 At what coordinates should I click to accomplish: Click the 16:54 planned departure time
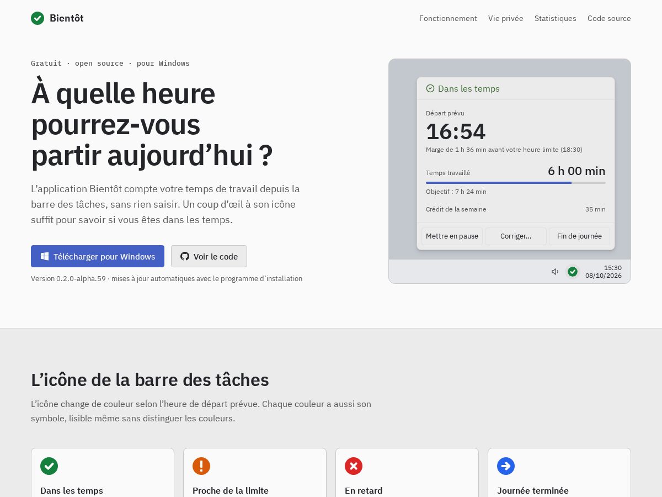pos(456,132)
